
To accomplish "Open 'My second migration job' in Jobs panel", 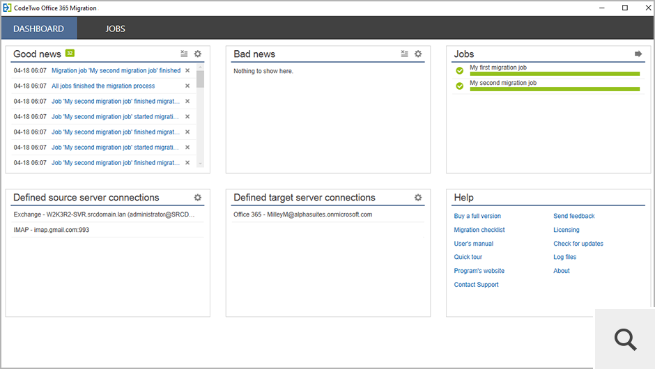I will click(x=502, y=83).
